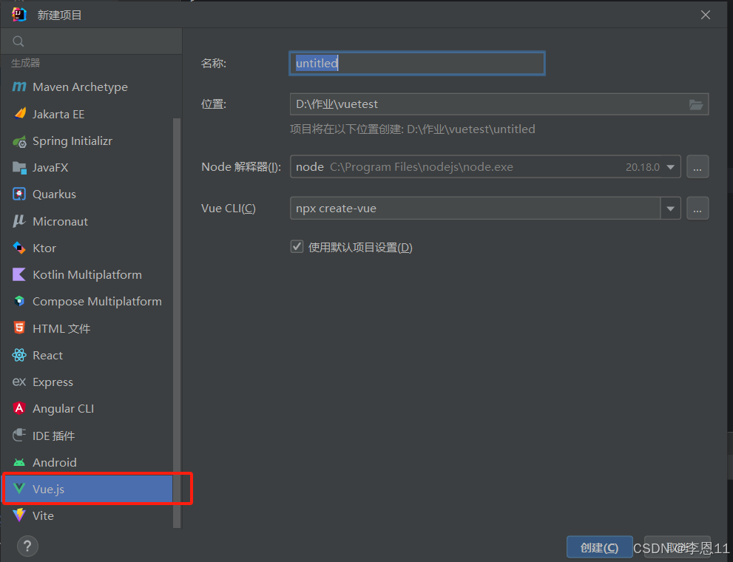733x562 pixels.
Task: Select the Express list item
Action: click(x=87, y=382)
